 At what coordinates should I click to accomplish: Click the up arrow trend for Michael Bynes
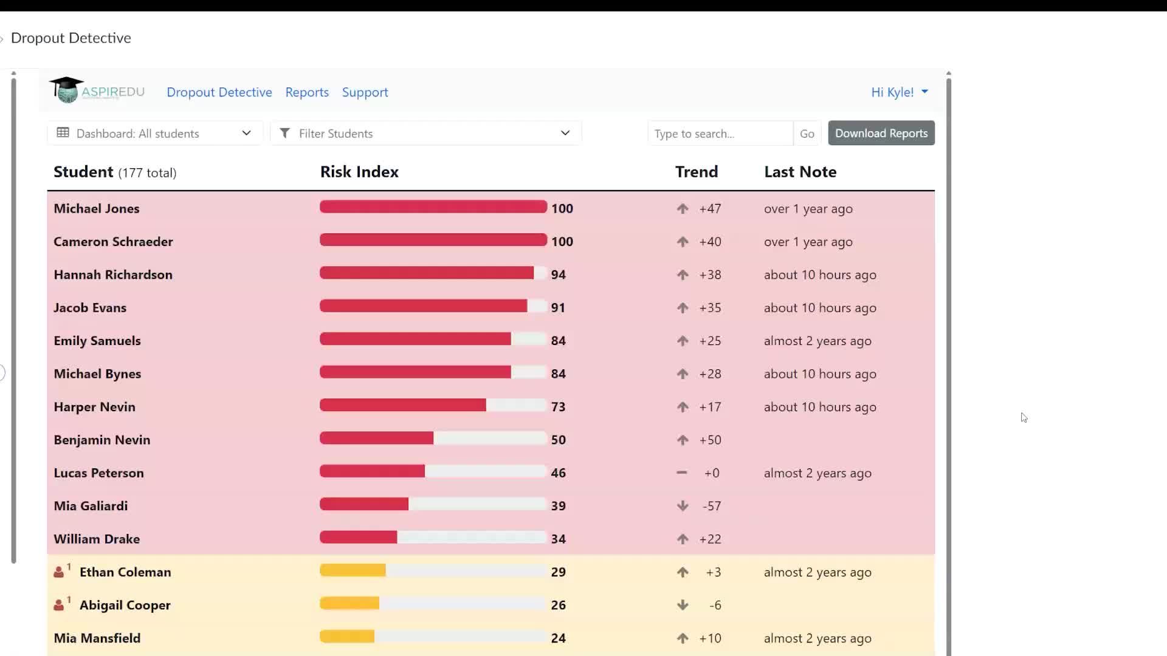683,374
